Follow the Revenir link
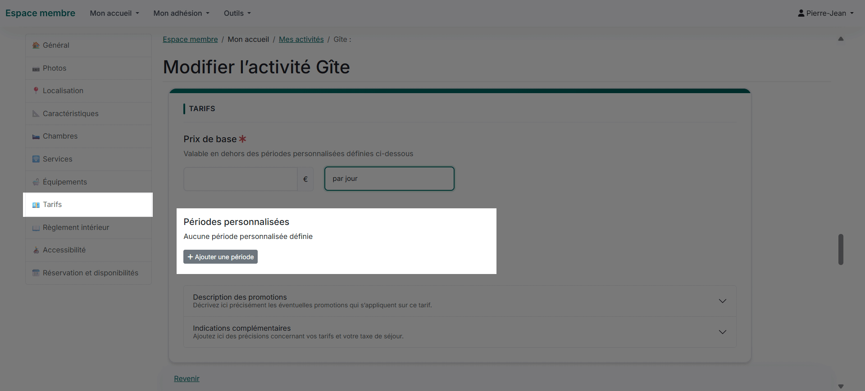The width and height of the screenshot is (865, 391). 187,379
